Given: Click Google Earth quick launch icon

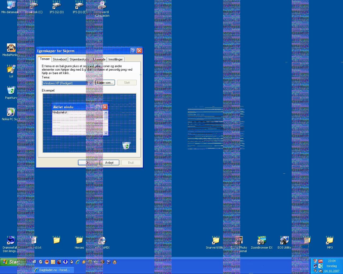Looking at the screenshot, I should tap(109, 262).
